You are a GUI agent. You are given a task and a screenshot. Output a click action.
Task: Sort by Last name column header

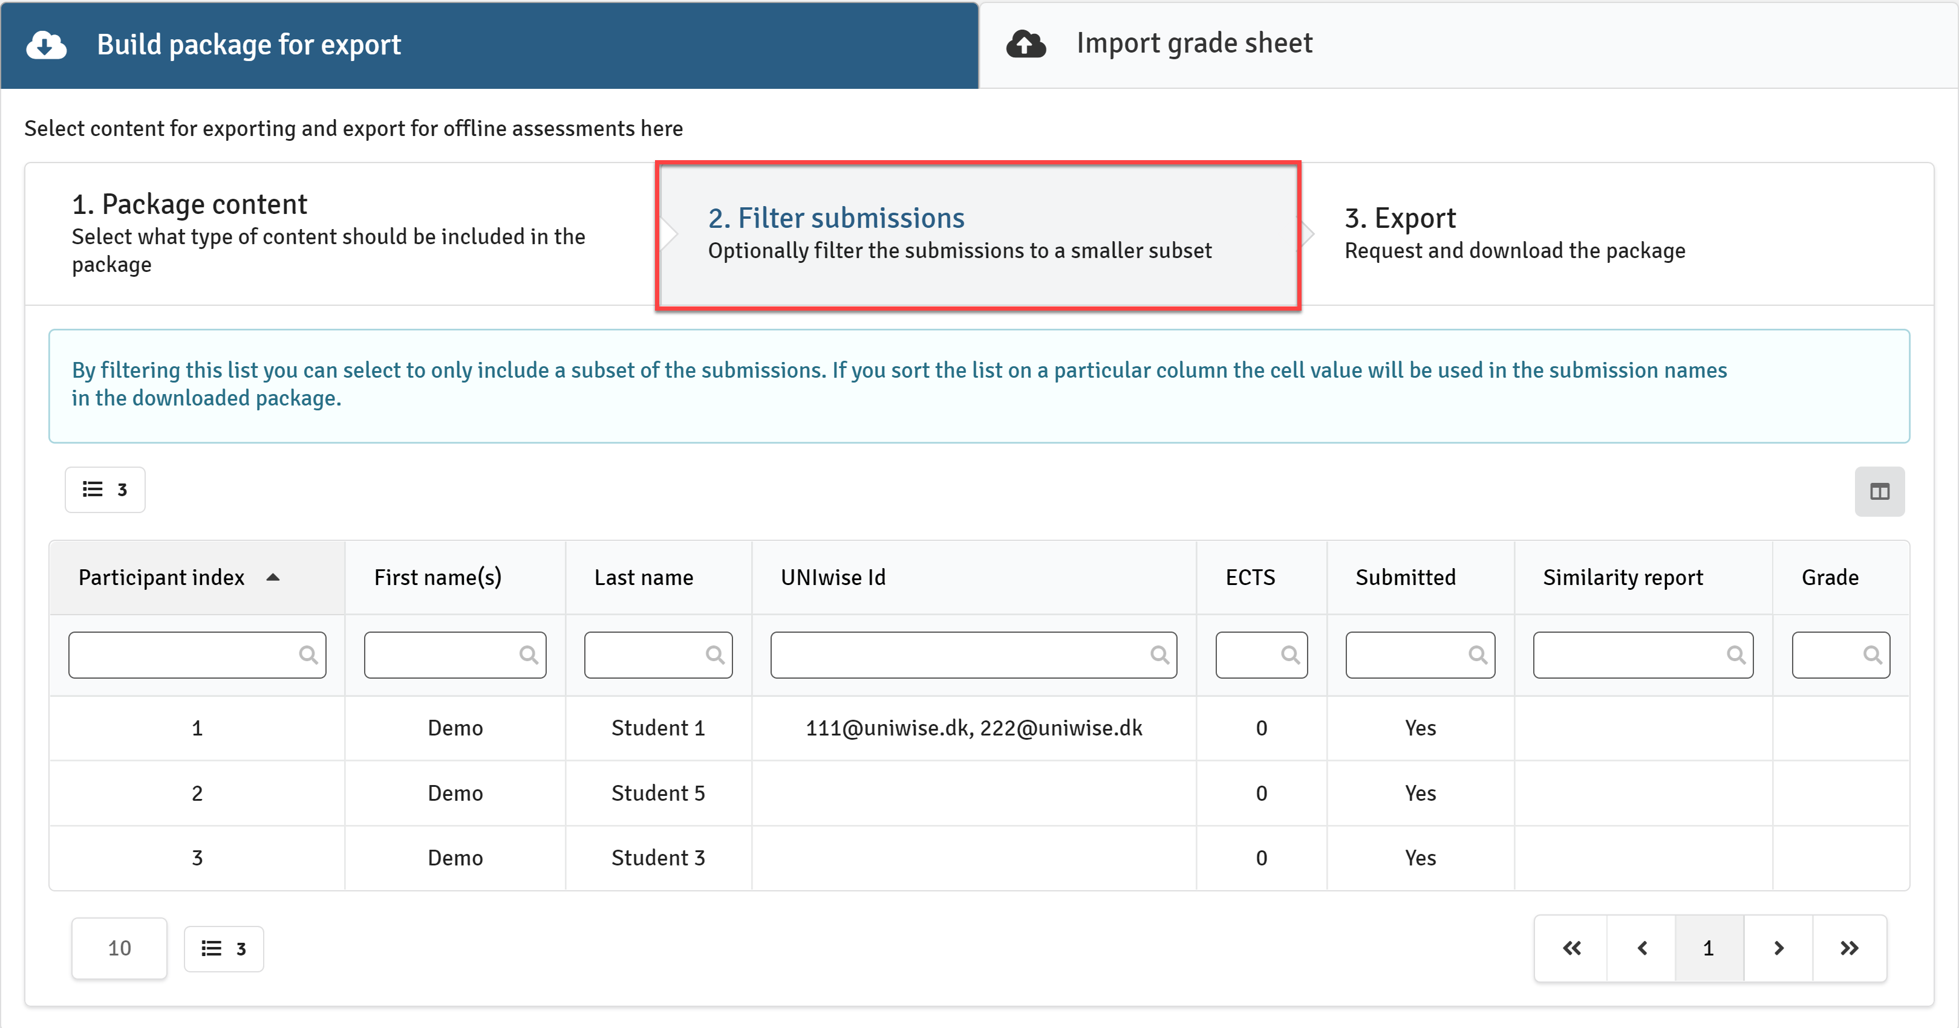point(659,577)
